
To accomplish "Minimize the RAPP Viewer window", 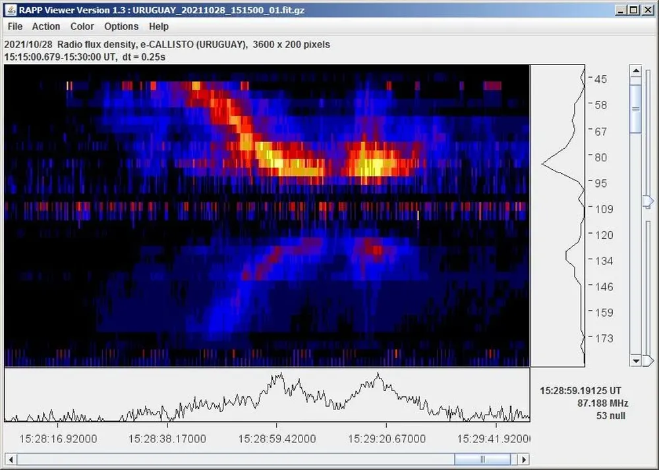I will click(x=621, y=10).
